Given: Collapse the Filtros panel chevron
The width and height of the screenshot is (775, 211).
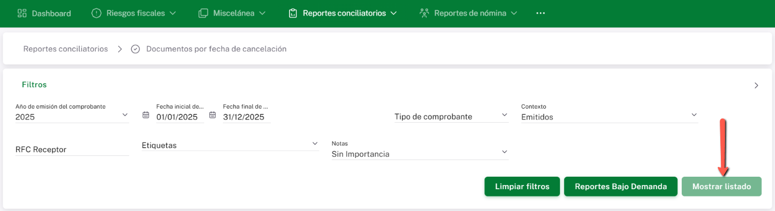Looking at the screenshot, I should click(756, 86).
